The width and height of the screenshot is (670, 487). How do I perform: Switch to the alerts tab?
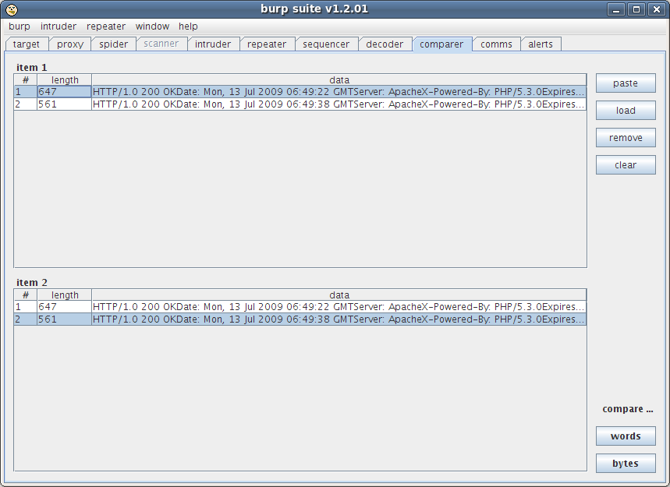[541, 44]
